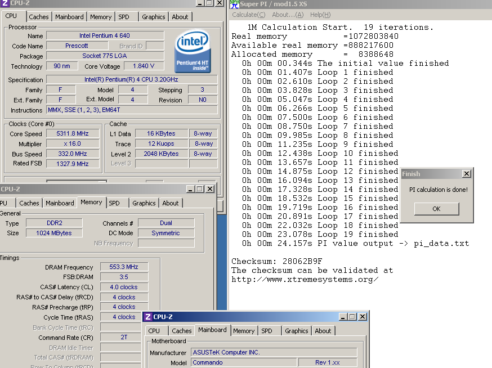
Task: Click the pi_data.txt output line
Action: click(x=355, y=244)
